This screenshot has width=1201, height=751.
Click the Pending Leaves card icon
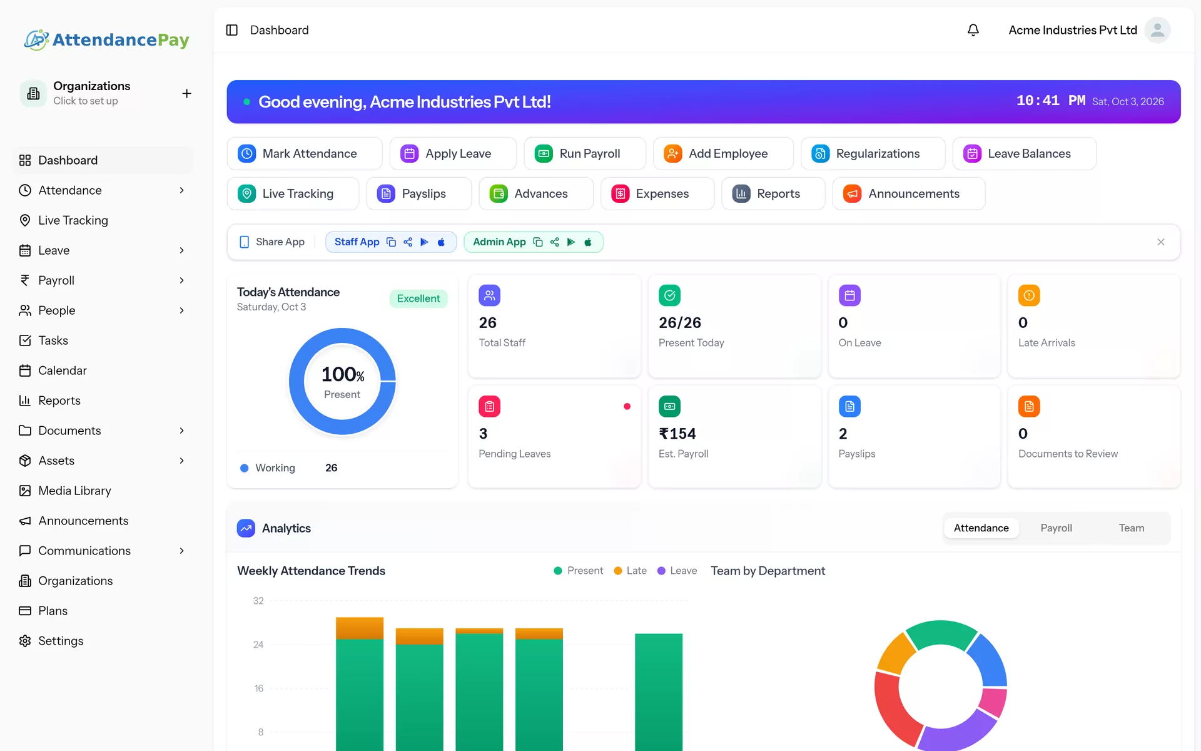click(490, 407)
